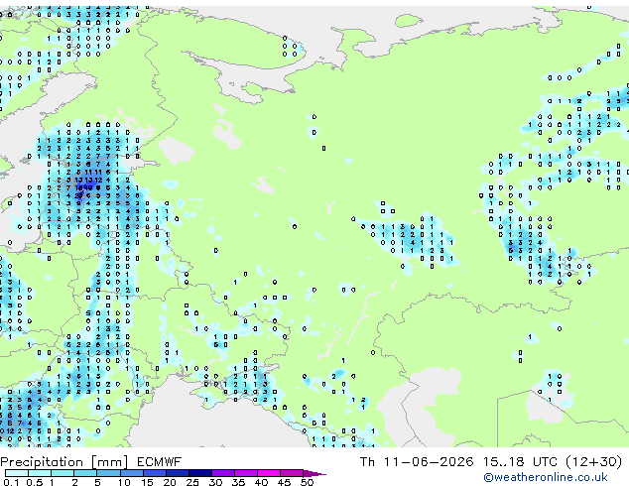Click the legend value "45"
Image resolution: width=629 pixels, height=486 pixels.
coord(284,482)
